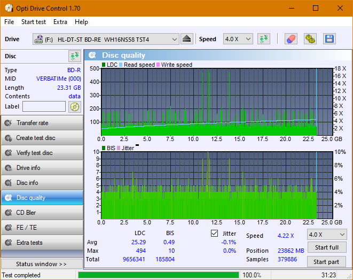Click the LDC average value 25.29
353x280 pixels.
click(x=138, y=242)
